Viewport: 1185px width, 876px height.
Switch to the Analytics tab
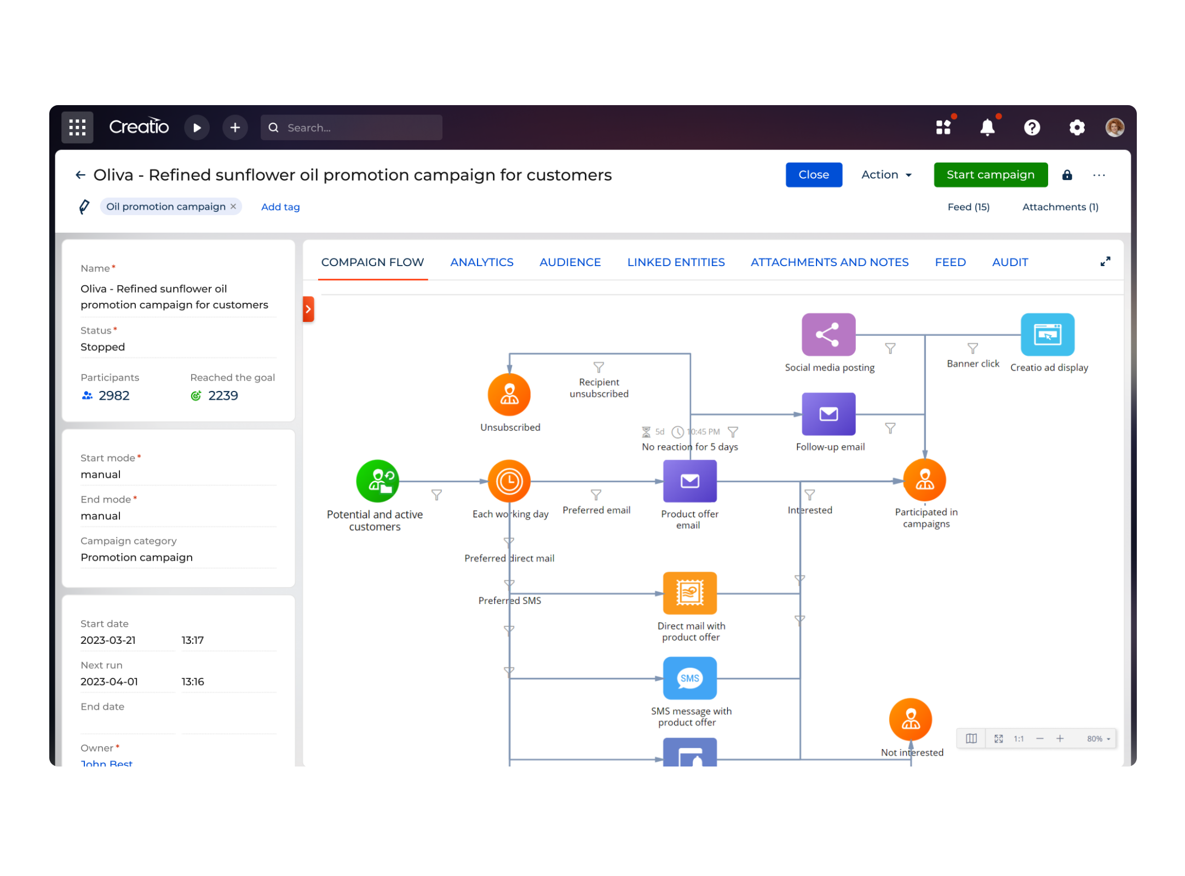tap(481, 262)
